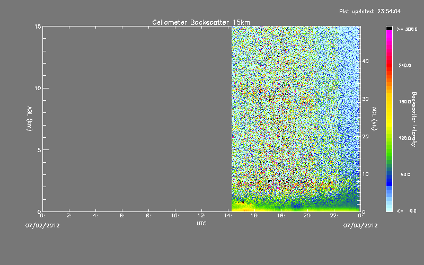This screenshot has width=424, height=265.
Task: Click the '8:' hour tick label
Action: [x=148, y=216]
